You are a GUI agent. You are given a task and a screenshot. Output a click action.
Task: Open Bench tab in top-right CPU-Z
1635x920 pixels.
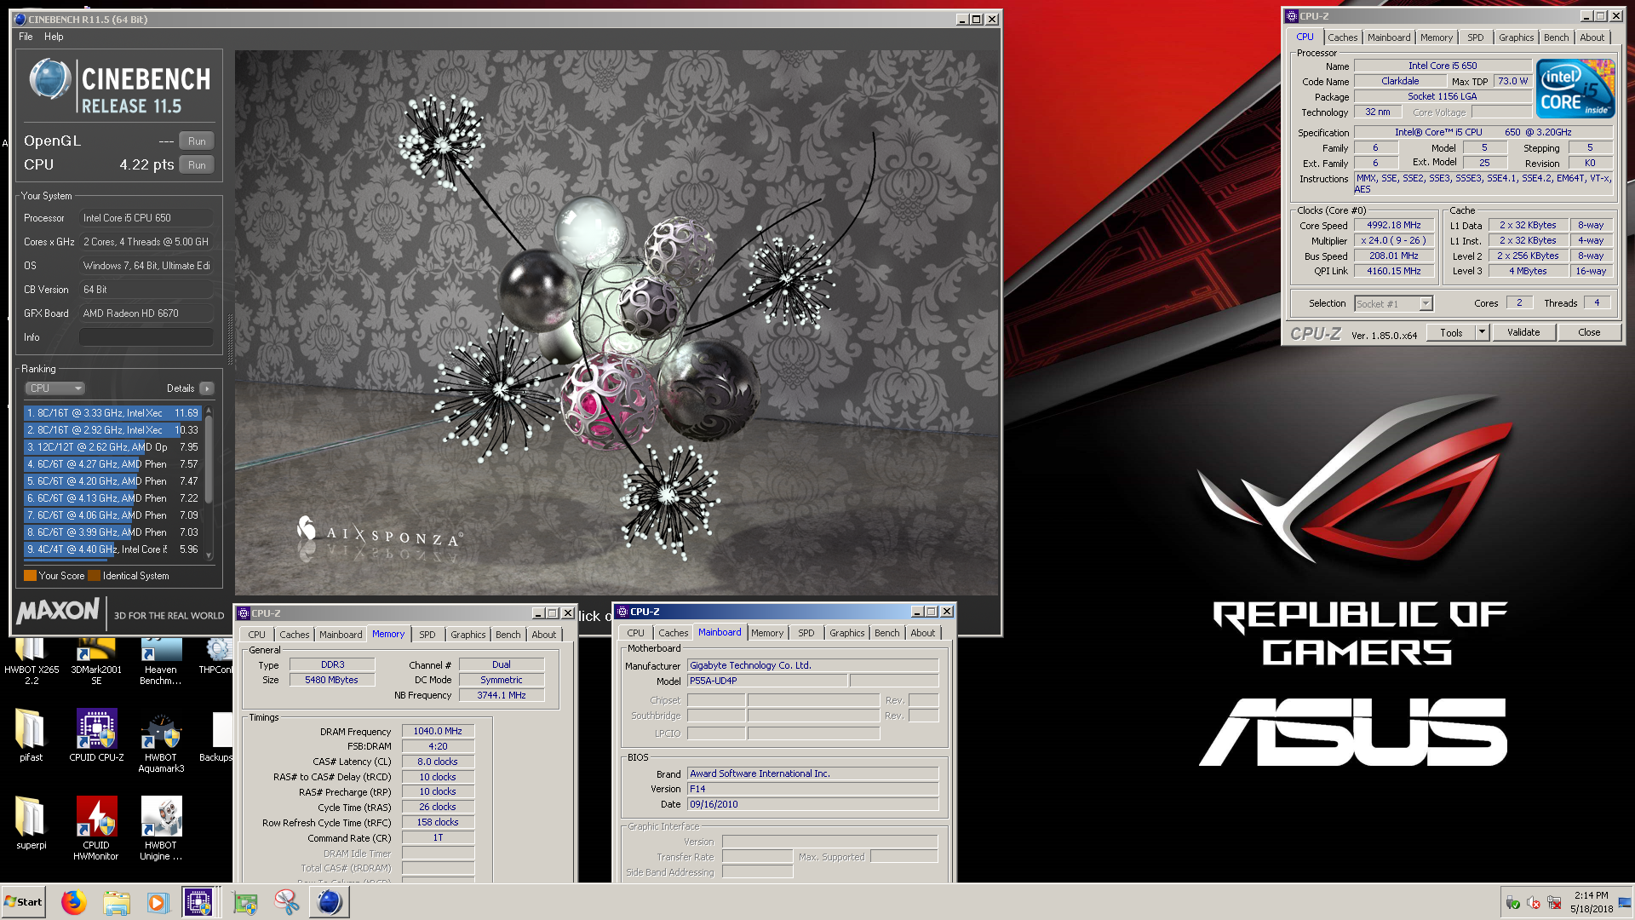tap(1556, 37)
